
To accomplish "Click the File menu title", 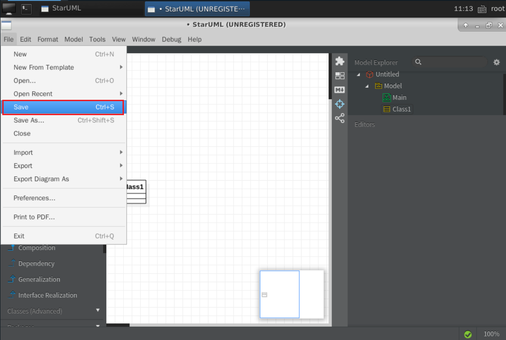I will click(9, 39).
